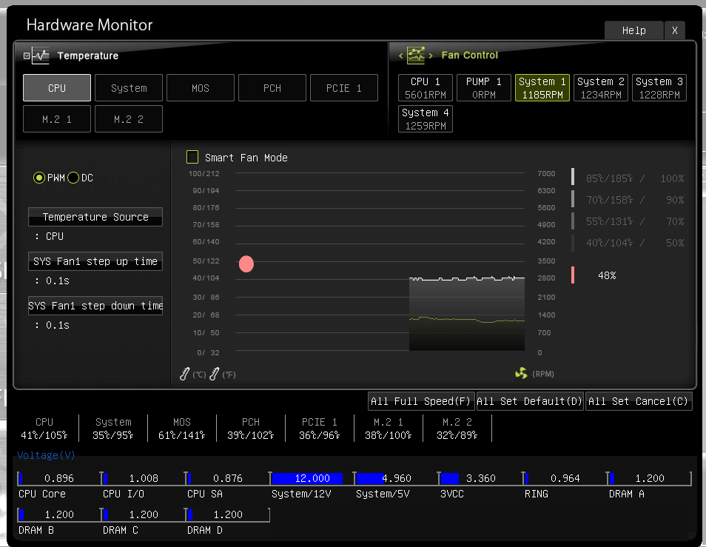
Task: Choose the CPU 1 fan at 5601RPM
Action: pos(426,88)
